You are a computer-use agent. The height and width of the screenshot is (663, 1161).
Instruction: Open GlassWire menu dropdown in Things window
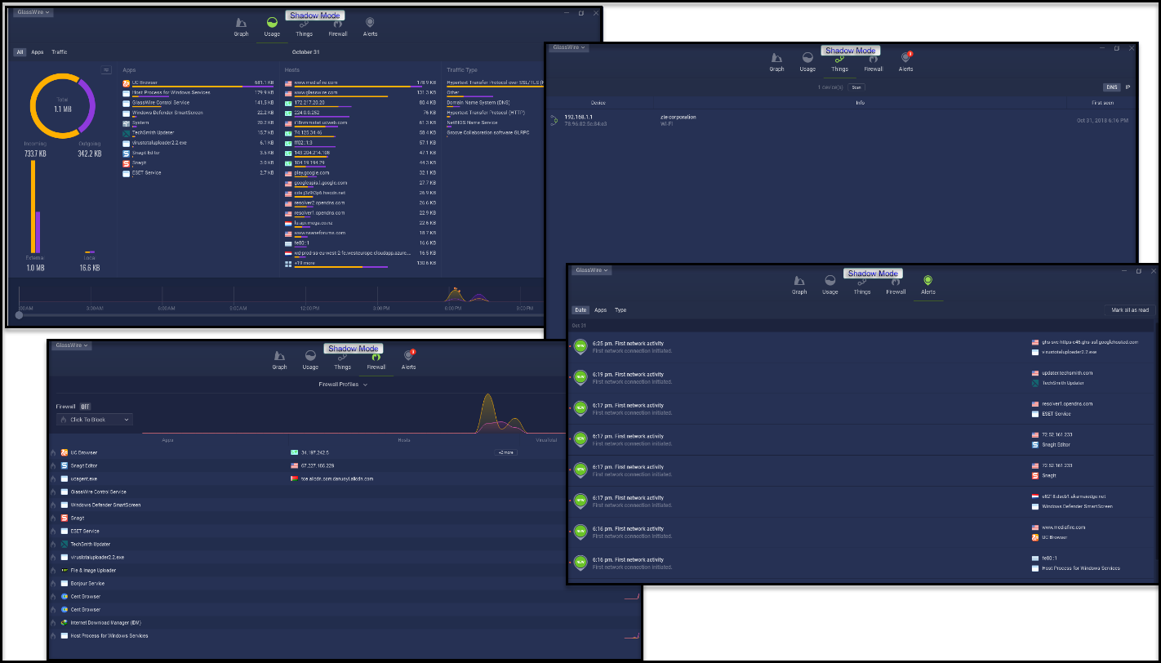pyautogui.click(x=569, y=47)
